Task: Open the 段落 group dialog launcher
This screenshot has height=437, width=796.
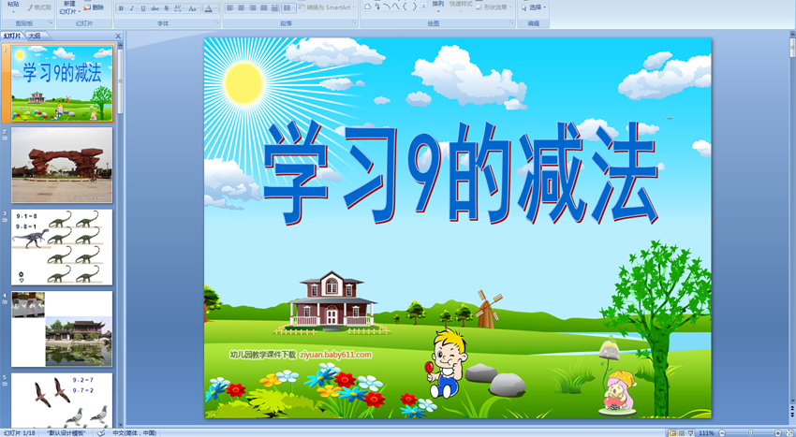Action: pyautogui.click(x=353, y=23)
